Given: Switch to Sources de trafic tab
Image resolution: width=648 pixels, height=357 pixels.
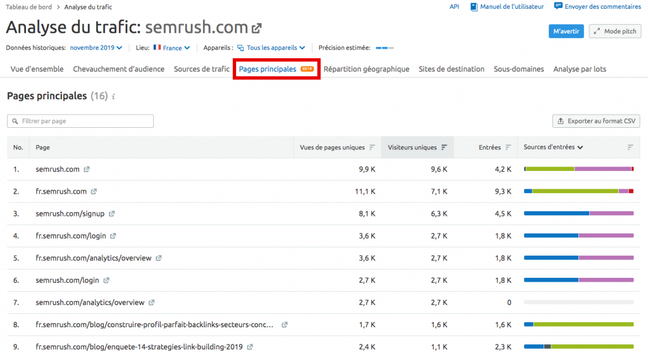Looking at the screenshot, I should 202,69.
